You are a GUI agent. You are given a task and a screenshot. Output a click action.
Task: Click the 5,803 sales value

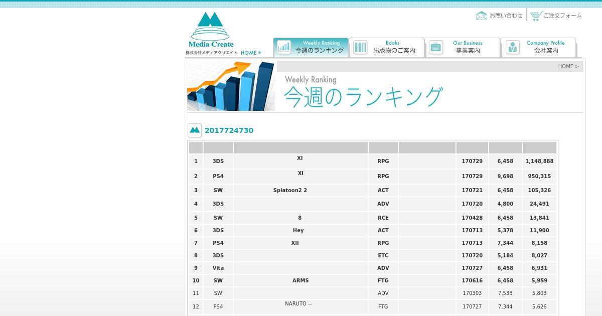[x=539, y=293]
